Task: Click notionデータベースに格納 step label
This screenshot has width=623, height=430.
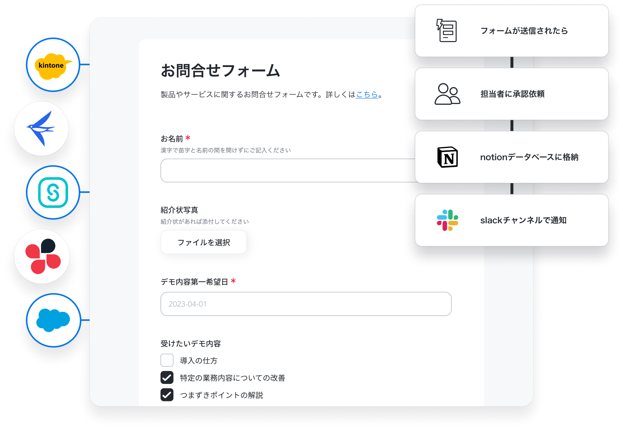Action: coord(529,157)
